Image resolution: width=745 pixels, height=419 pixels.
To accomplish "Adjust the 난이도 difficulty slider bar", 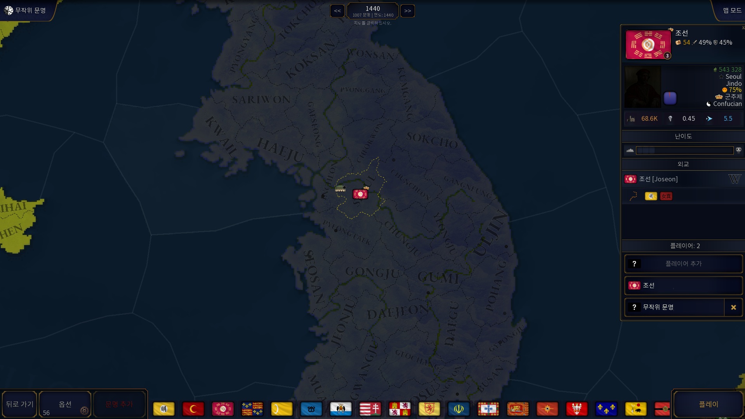I will [684, 150].
